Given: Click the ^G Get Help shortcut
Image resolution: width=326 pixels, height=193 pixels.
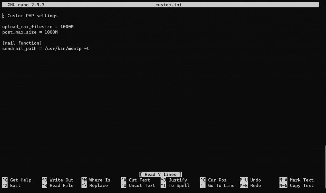Looking at the screenshot, I should tap(18, 180).
